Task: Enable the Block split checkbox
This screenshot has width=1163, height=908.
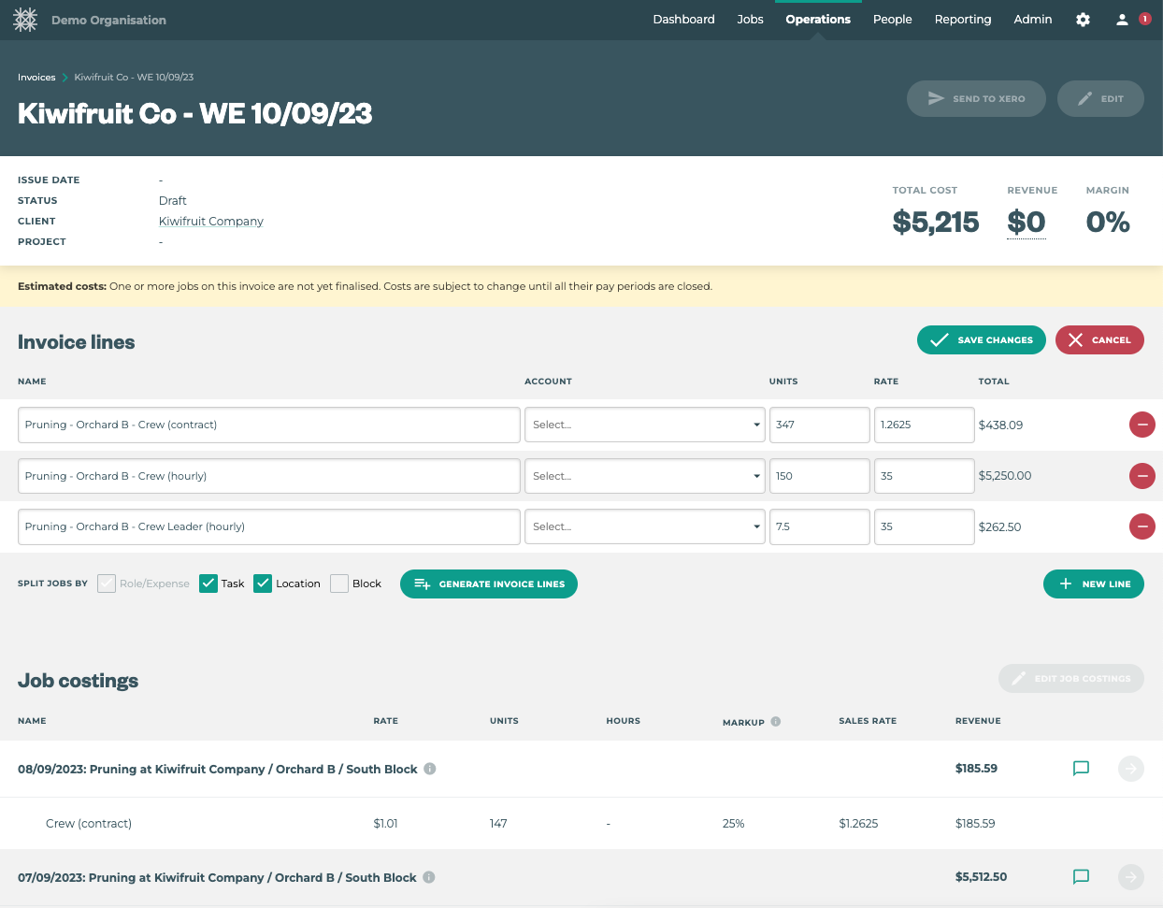Action: pyautogui.click(x=339, y=584)
